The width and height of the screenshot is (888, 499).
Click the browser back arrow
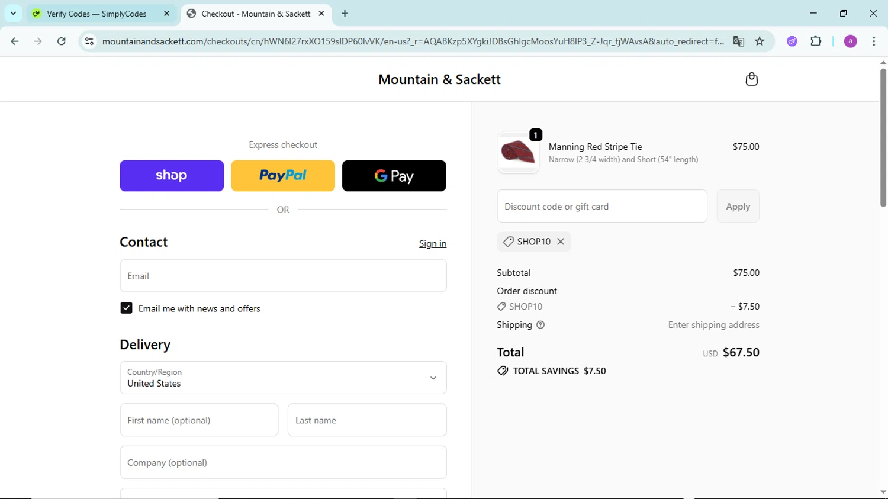click(x=15, y=41)
